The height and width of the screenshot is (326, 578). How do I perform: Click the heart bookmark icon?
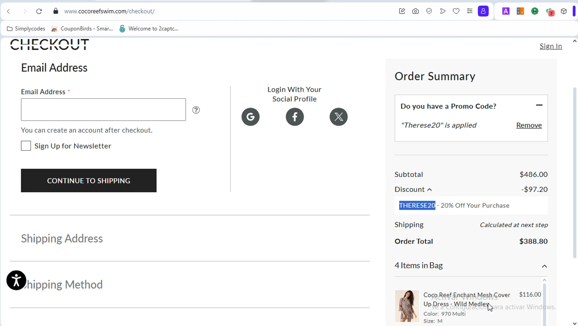(x=456, y=11)
